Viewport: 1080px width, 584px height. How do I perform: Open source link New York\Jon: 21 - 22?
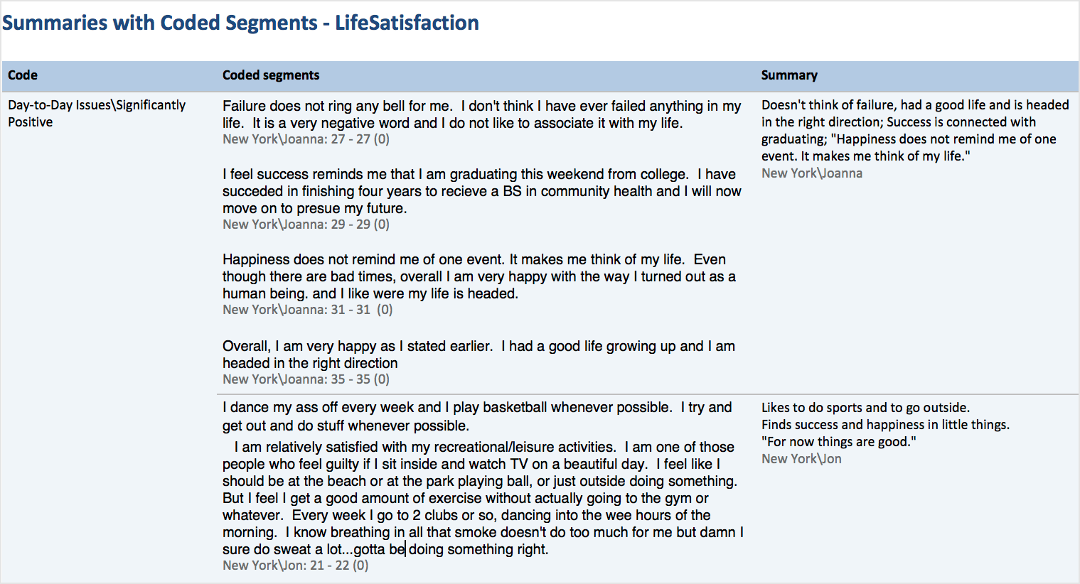pos(295,566)
